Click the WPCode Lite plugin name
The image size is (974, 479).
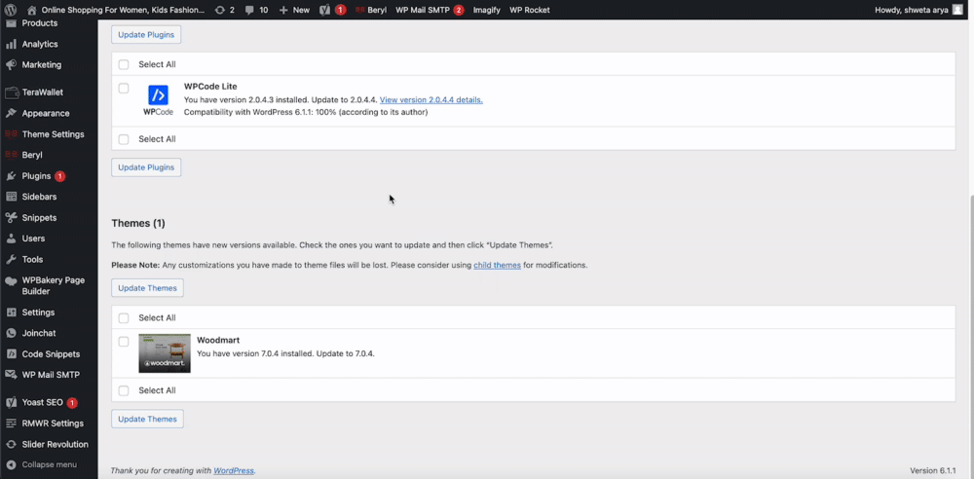[210, 87]
